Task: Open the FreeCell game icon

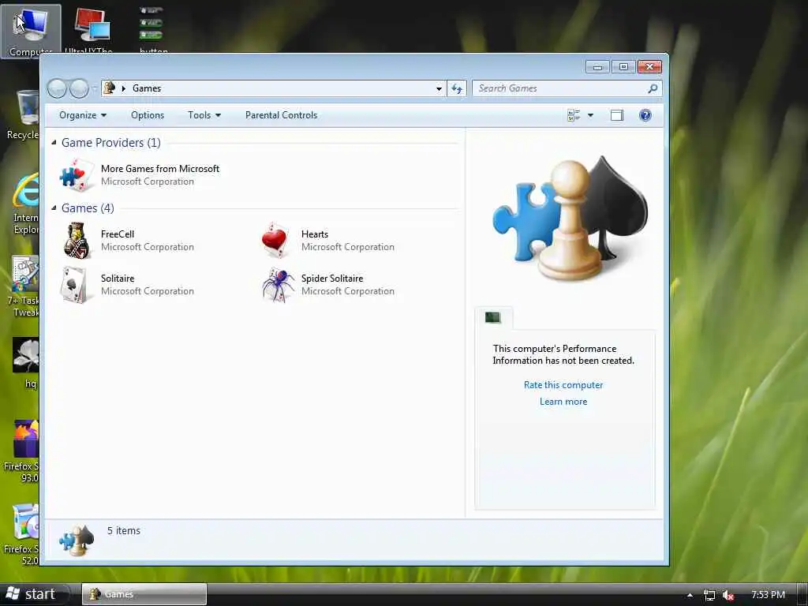Action: pyautogui.click(x=77, y=240)
